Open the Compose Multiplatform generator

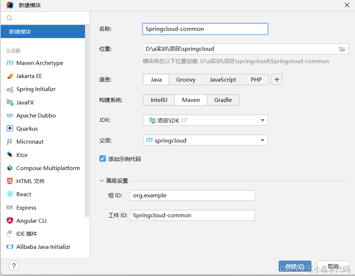point(48,168)
